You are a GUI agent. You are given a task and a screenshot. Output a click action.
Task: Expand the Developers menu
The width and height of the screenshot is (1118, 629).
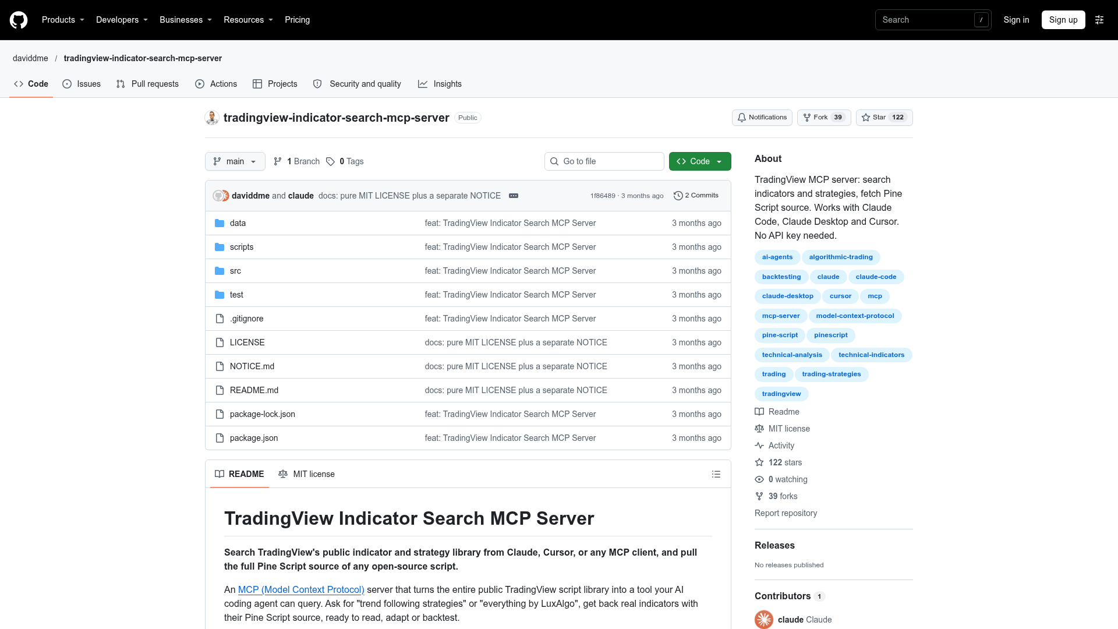pyautogui.click(x=122, y=20)
